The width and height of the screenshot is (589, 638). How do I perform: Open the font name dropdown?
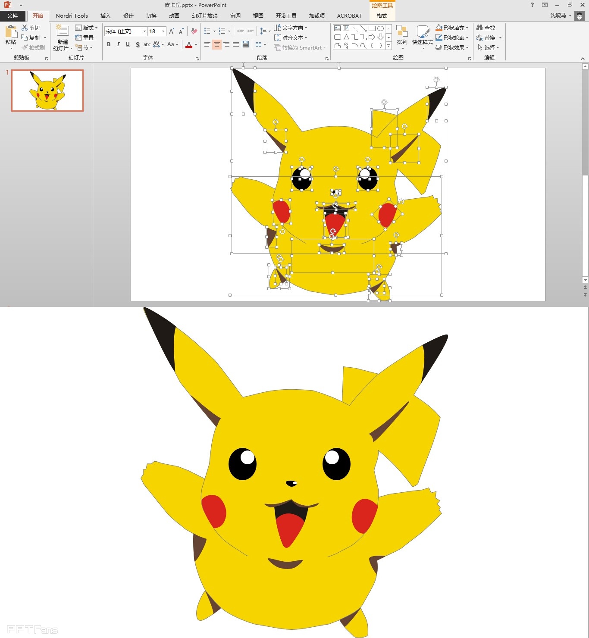(x=144, y=31)
